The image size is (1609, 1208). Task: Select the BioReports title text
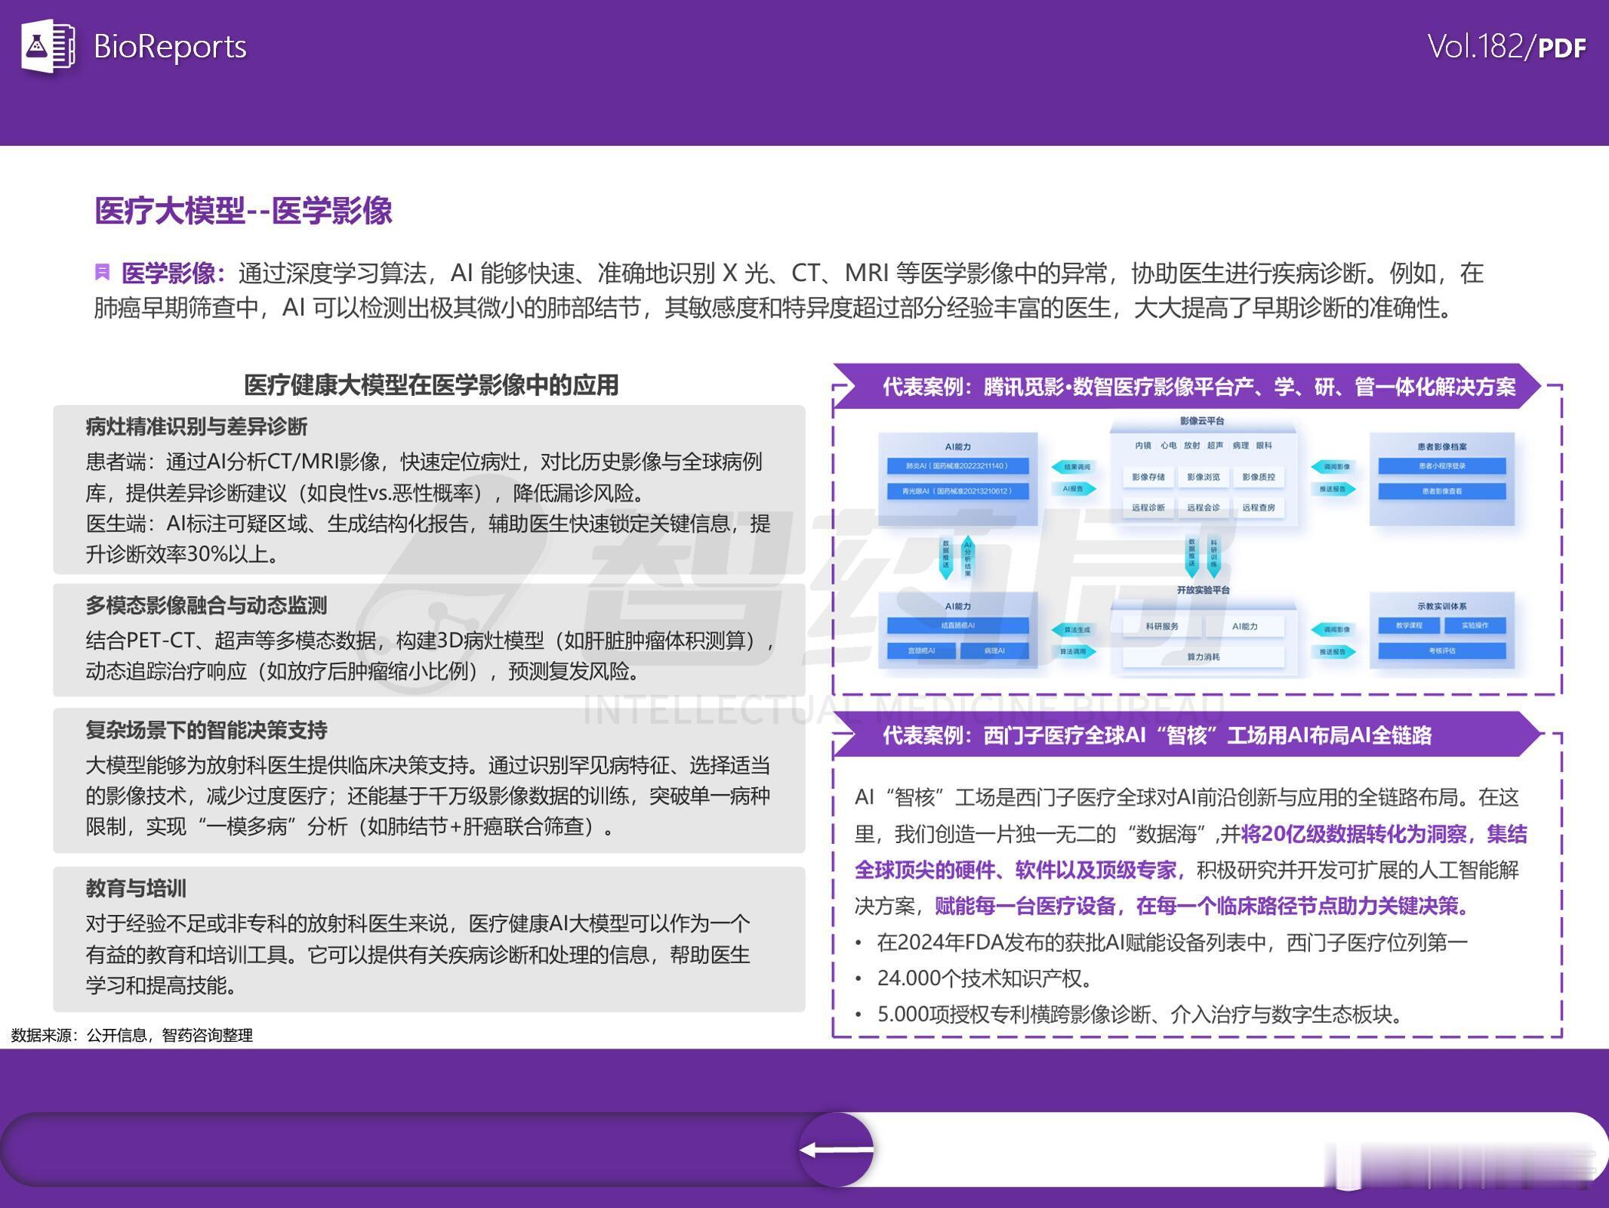tap(170, 47)
